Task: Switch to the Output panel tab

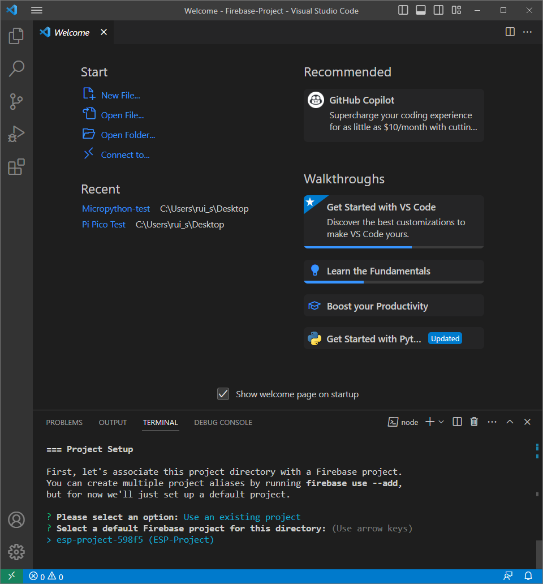Action: pos(113,422)
